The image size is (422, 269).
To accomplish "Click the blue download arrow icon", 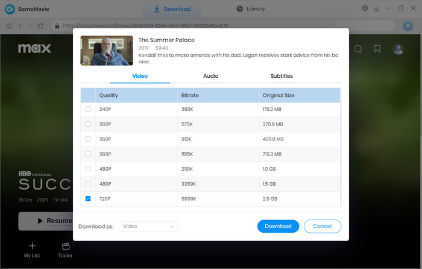I will click(408, 26).
